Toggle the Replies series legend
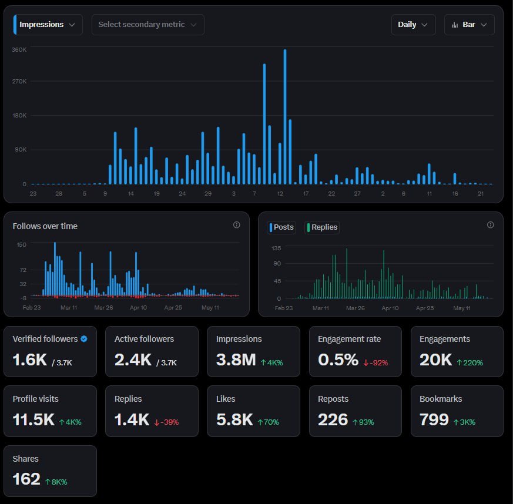The width and height of the screenshot is (513, 504). [322, 227]
